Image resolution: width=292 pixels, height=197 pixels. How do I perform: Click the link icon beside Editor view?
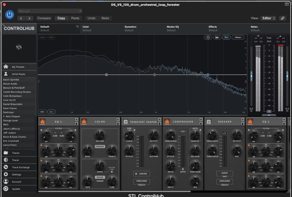pos(282,18)
